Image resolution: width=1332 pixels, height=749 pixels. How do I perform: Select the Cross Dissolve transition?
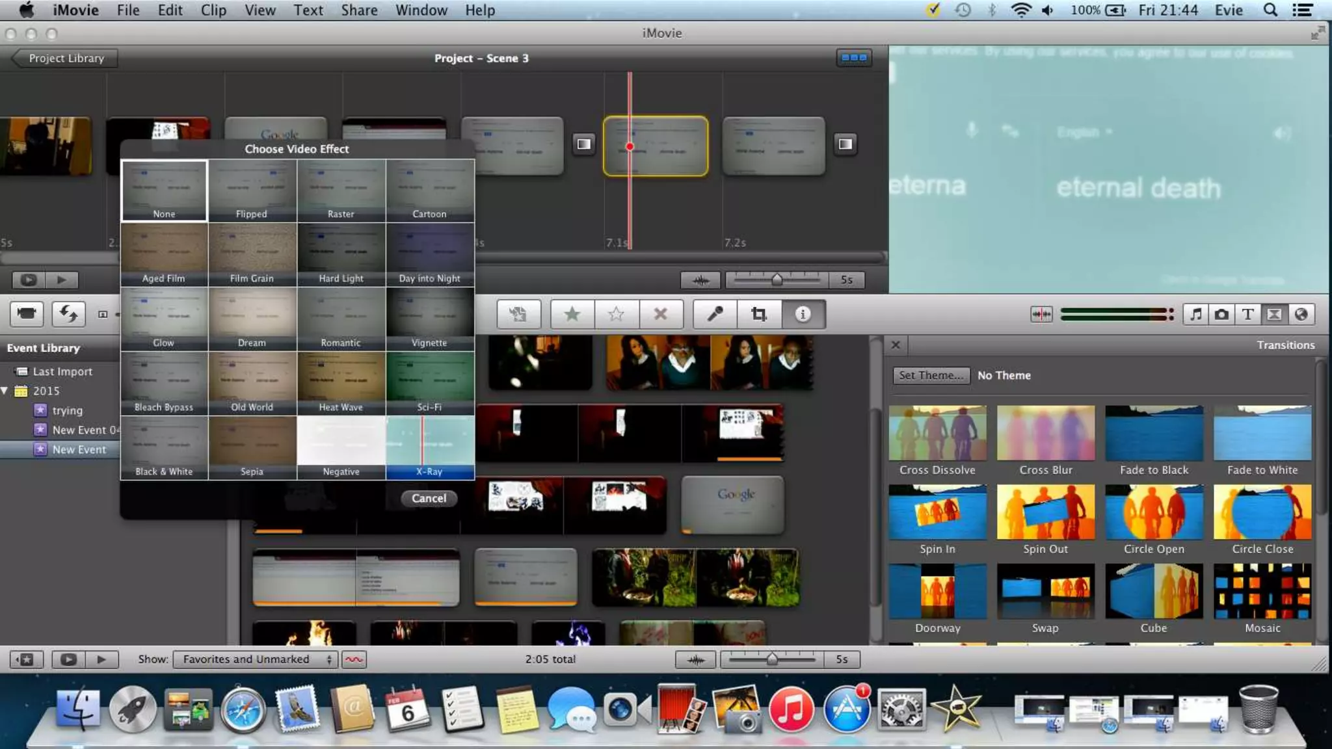click(937, 441)
